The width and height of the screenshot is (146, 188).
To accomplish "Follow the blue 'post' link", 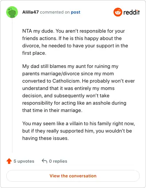I will (x=76, y=12).
